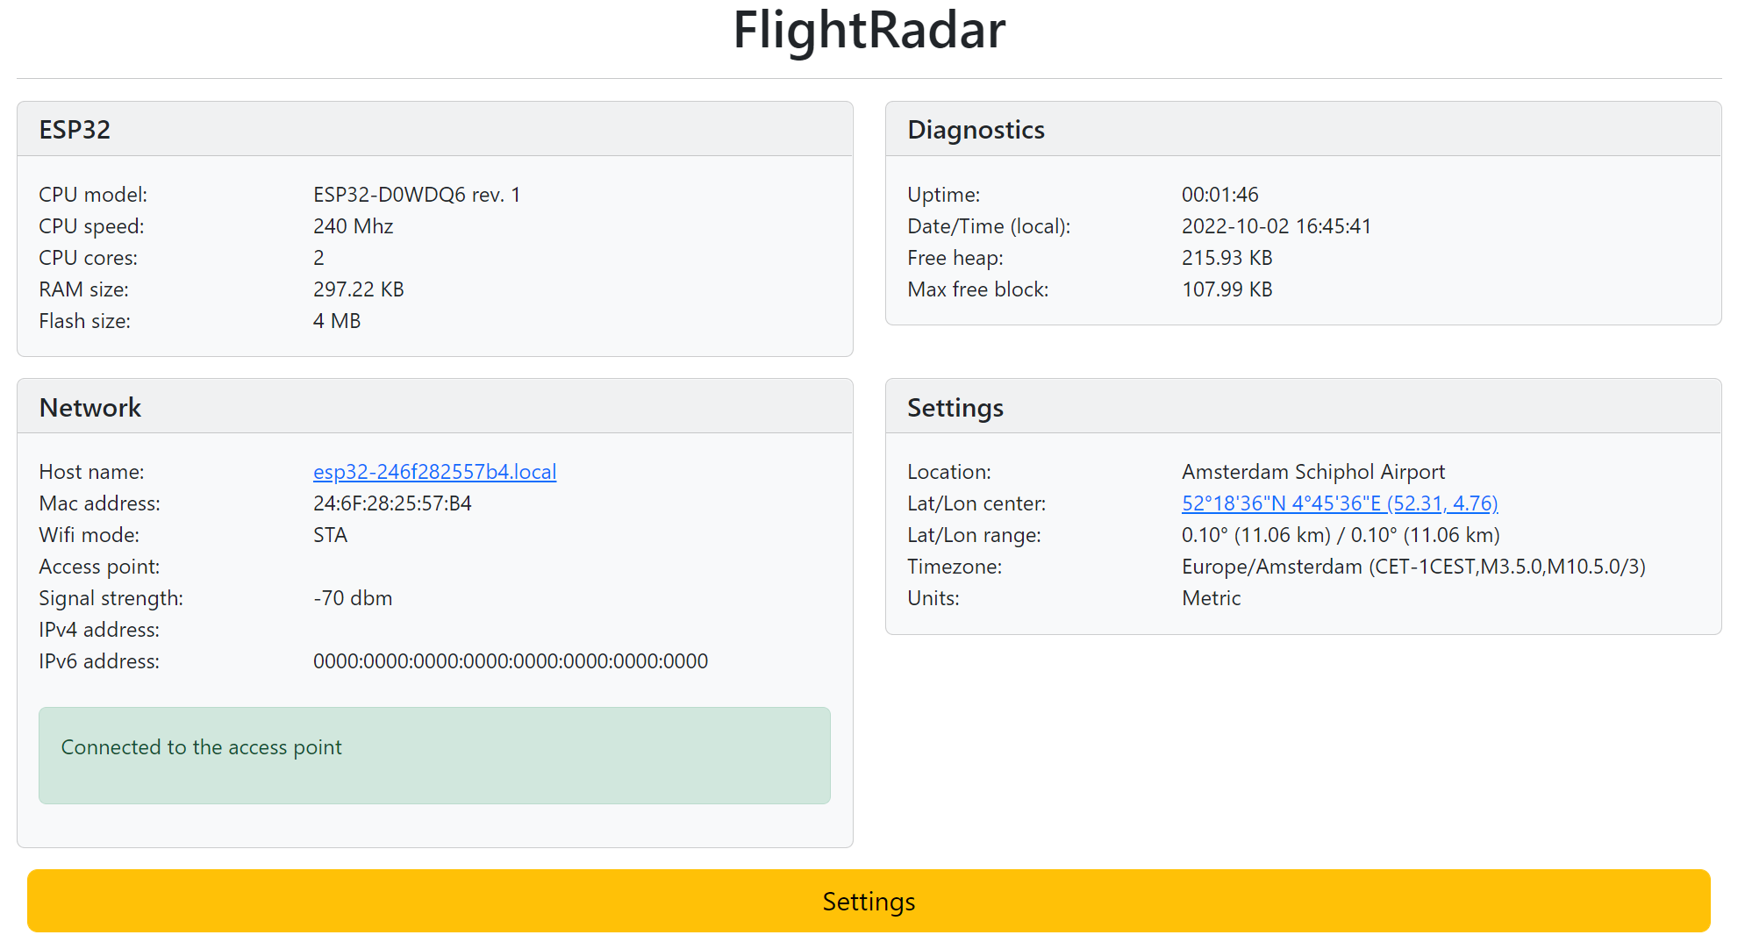Click the Date/Time (local): label
1745x942 pixels.
(989, 226)
